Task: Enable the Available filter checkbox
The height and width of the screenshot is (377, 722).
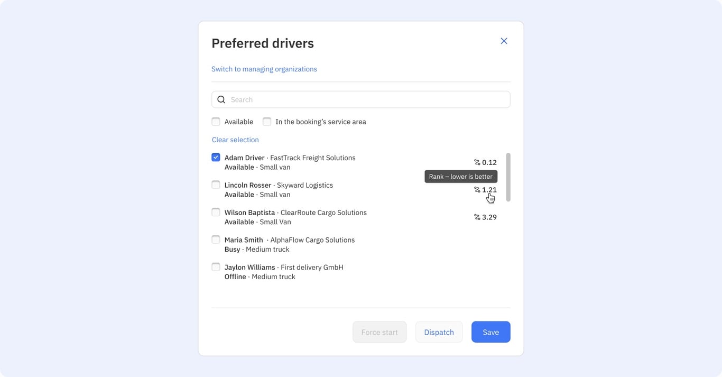Action: tap(216, 122)
